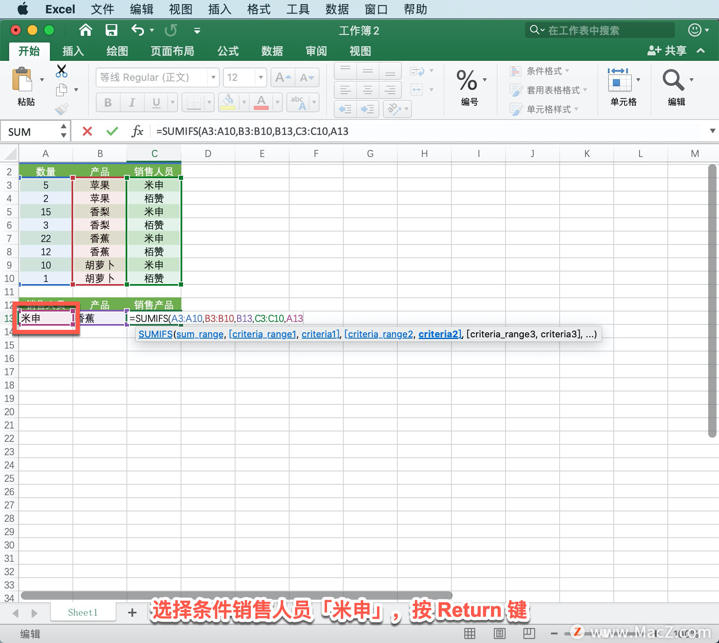719x643 pixels.
Task: Click the Redo arrow icon
Action: tap(171, 30)
